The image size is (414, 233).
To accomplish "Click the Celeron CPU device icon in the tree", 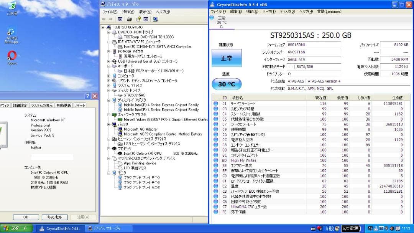I will tap(120, 154).
